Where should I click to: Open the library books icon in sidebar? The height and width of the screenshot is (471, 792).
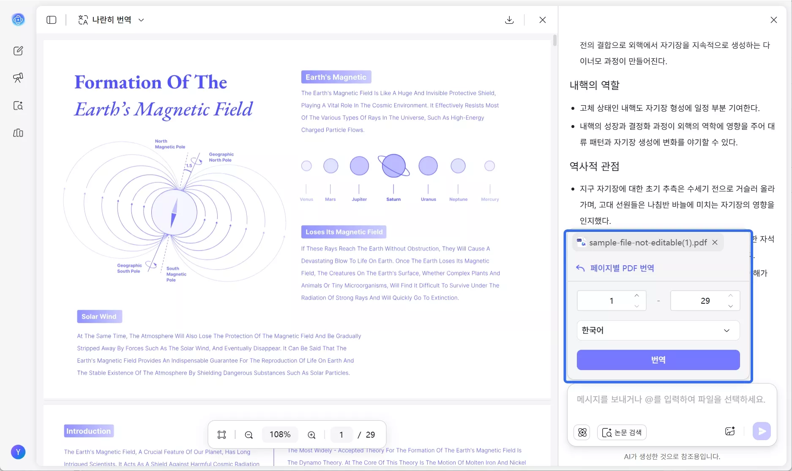18,133
